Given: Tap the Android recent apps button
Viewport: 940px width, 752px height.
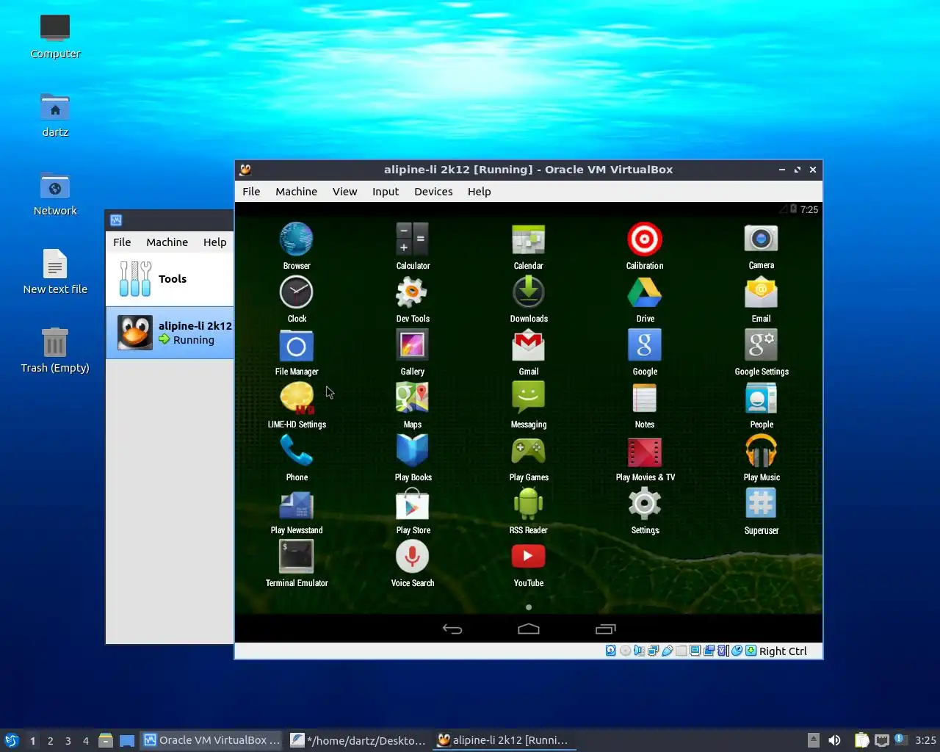Looking at the screenshot, I should pyautogui.click(x=605, y=629).
